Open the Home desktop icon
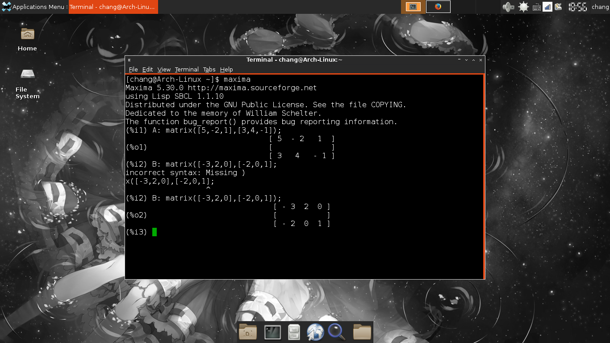This screenshot has height=343, width=610. pos(27,39)
